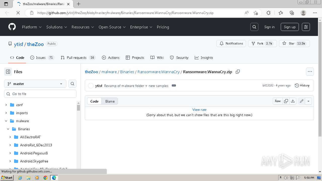Open the GitHub search icon

(254, 27)
